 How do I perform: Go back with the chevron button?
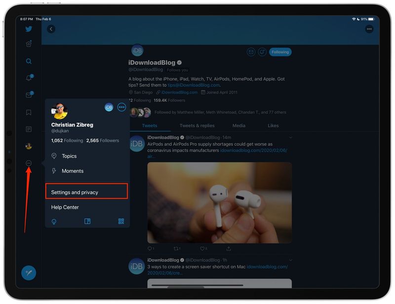(51, 29)
